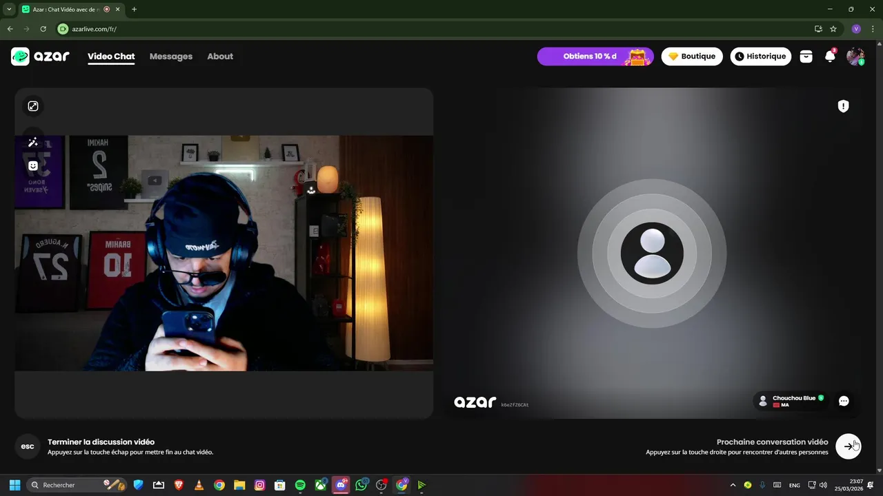Open the tab search dropdown

[x=9, y=10]
